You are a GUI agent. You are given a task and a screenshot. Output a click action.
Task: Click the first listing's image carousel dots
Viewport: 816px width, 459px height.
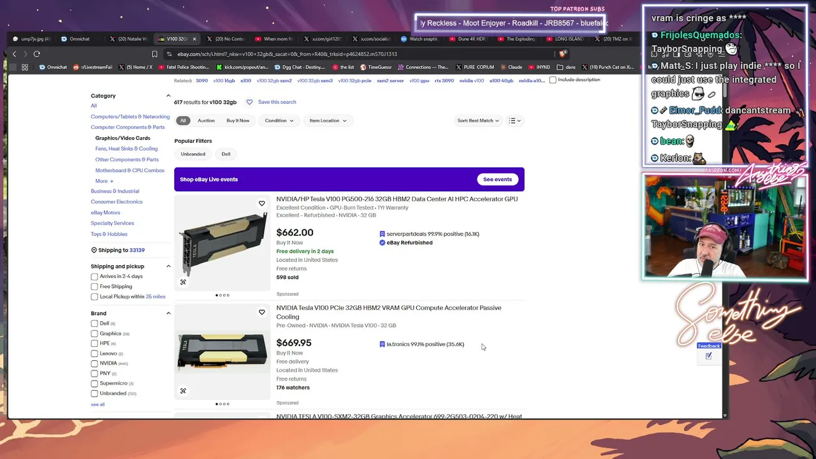222,295
